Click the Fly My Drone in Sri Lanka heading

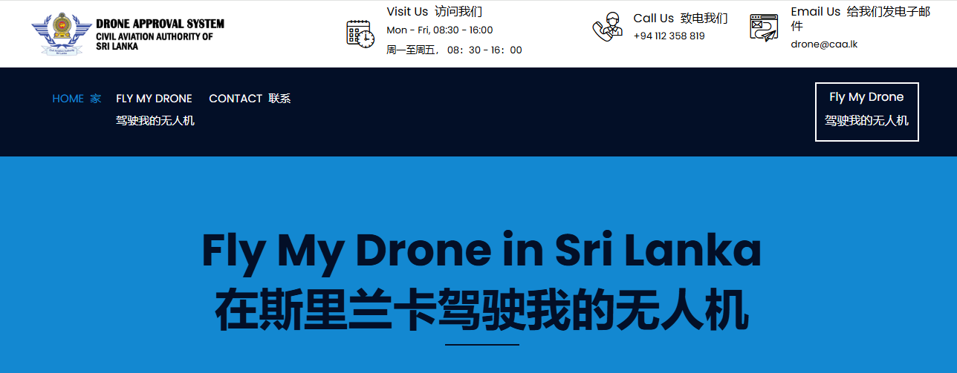[x=481, y=251]
